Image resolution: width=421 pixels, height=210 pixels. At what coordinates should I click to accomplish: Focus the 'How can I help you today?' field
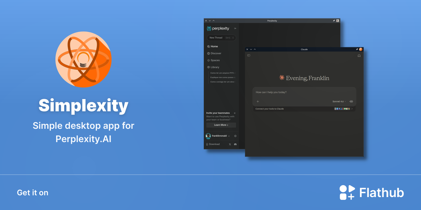304,92
